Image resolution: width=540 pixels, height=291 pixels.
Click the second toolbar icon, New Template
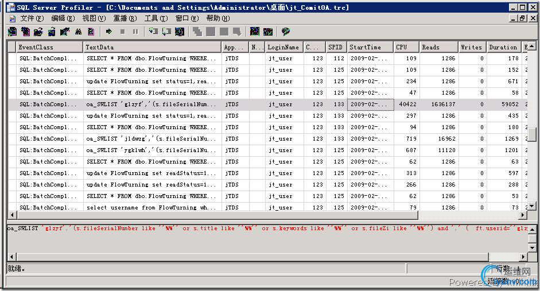[25, 32]
